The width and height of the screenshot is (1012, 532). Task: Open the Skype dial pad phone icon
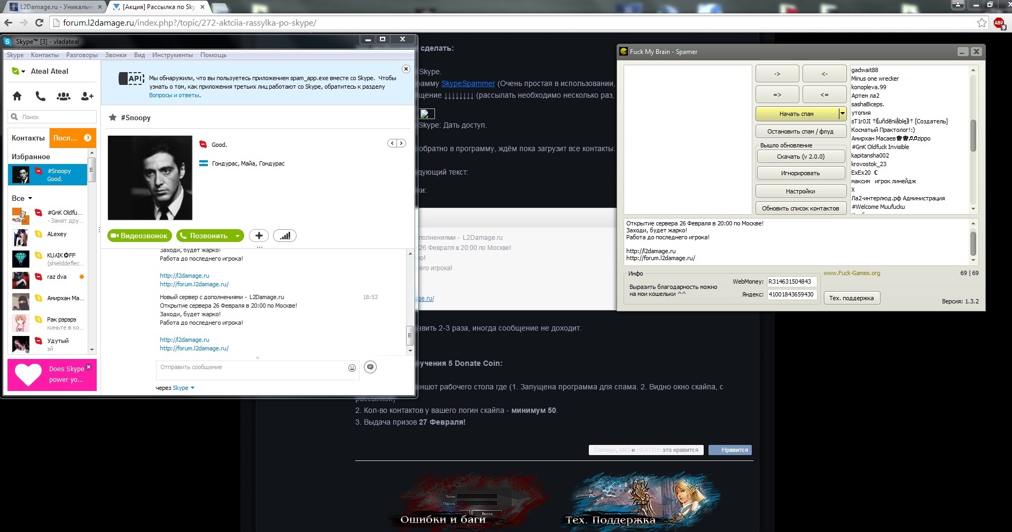41,96
